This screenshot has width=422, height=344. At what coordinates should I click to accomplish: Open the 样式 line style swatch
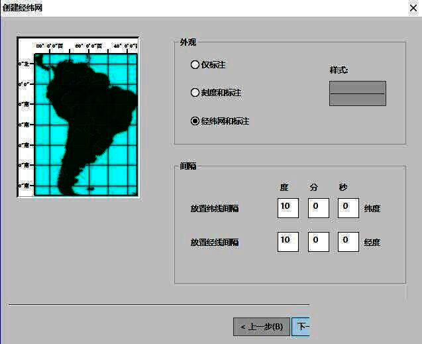[357, 93]
